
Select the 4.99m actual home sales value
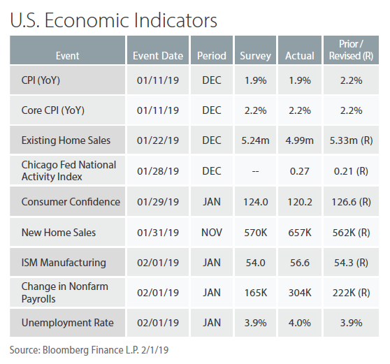[300, 140]
